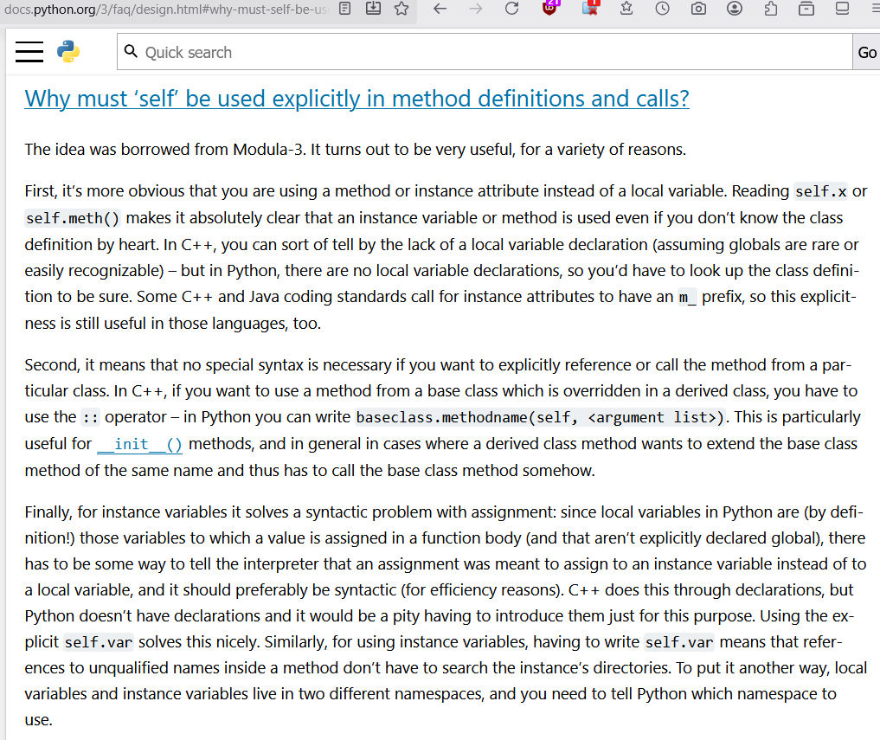
Task: Open the hamburger navigation menu
Action: coord(29,52)
